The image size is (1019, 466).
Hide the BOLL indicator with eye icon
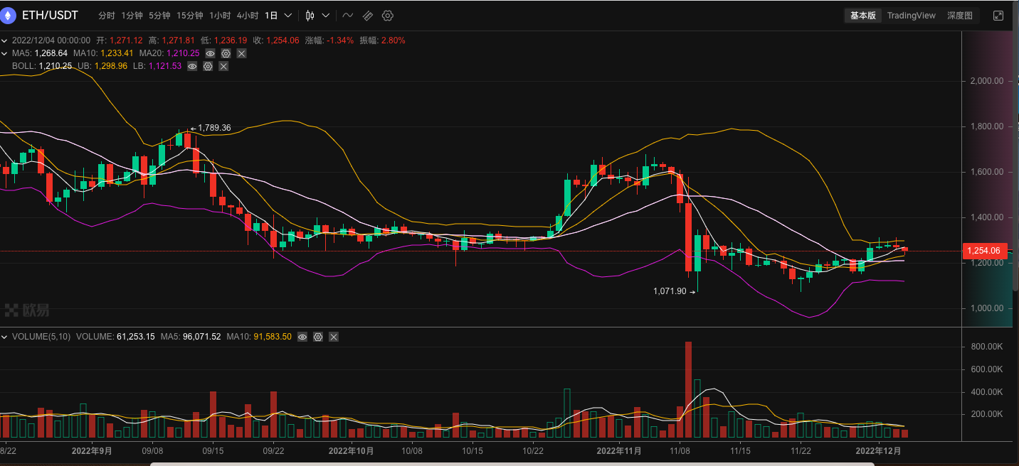tap(192, 66)
